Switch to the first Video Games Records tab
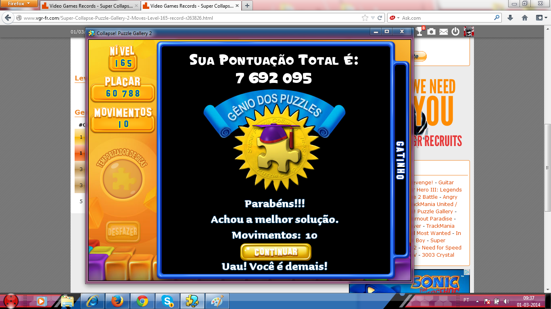This screenshot has height=309, width=551. [89, 6]
